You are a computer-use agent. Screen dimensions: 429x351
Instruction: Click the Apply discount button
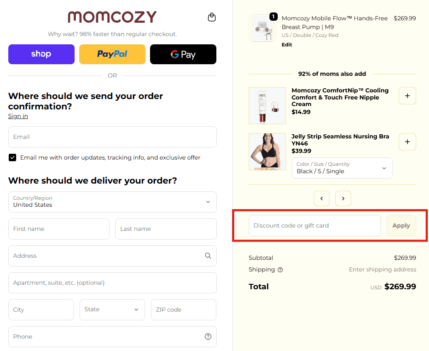pyautogui.click(x=401, y=225)
